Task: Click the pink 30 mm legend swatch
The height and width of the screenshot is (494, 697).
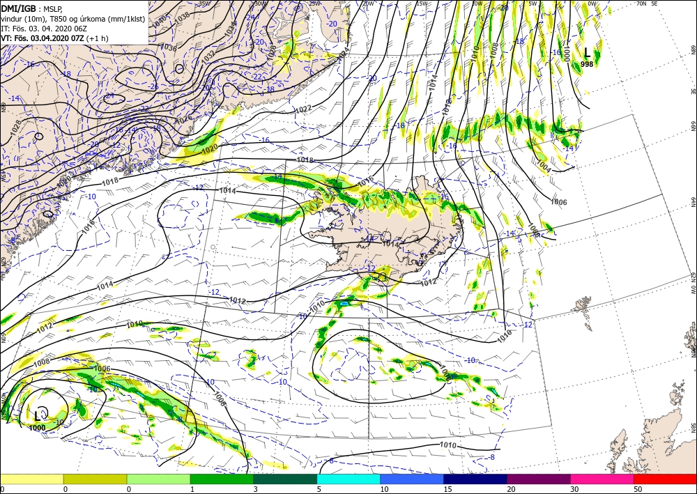Action: pos(602,479)
